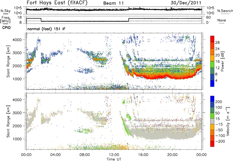Click the '12' tick on the power colorbar
This screenshot has height=161, width=233.
pyautogui.click(x=217, y=68)
